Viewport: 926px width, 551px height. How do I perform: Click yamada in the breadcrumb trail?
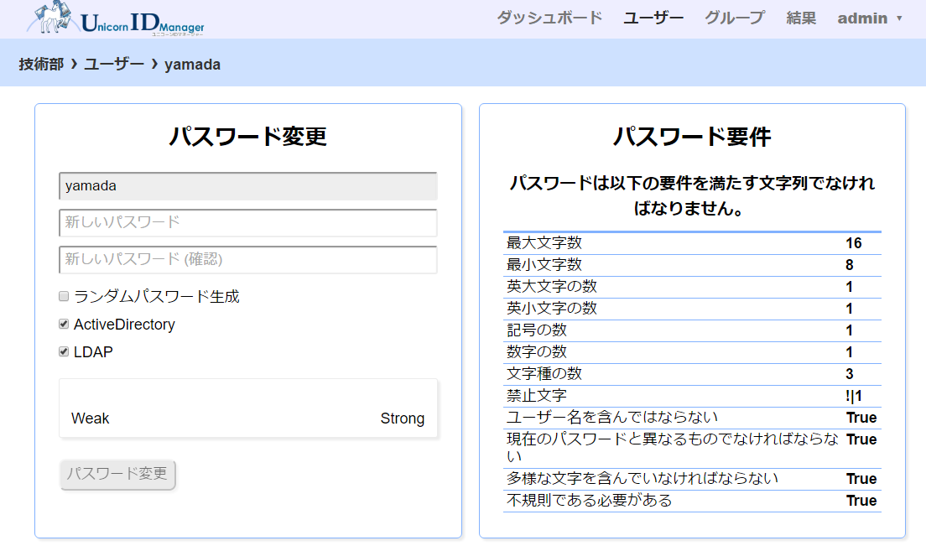(192, 64)
